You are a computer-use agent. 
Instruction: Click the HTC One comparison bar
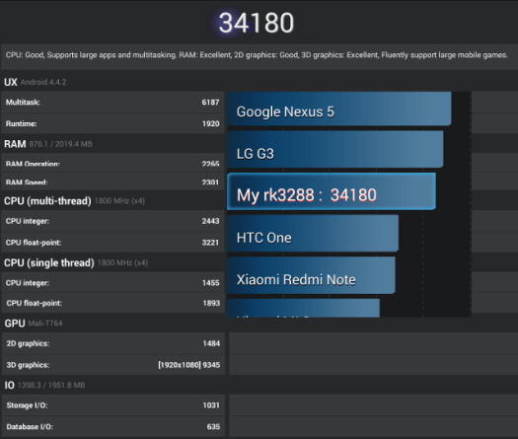click(313, 233)
